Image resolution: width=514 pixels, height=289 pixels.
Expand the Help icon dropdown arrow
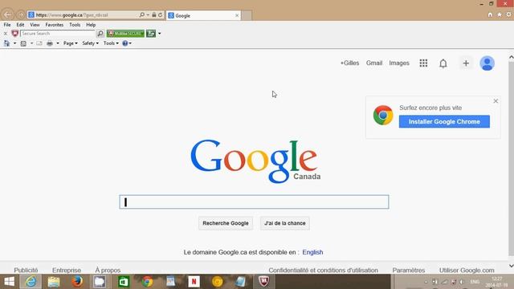point(130,43)
